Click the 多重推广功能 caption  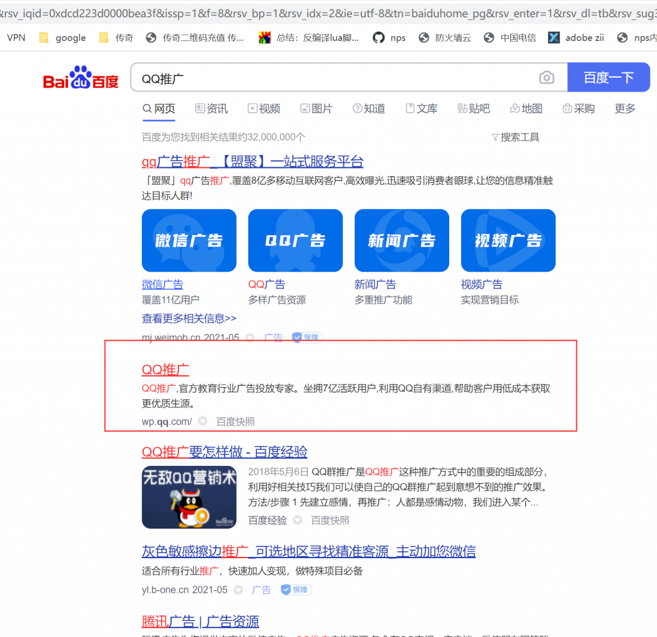[384, 300]
